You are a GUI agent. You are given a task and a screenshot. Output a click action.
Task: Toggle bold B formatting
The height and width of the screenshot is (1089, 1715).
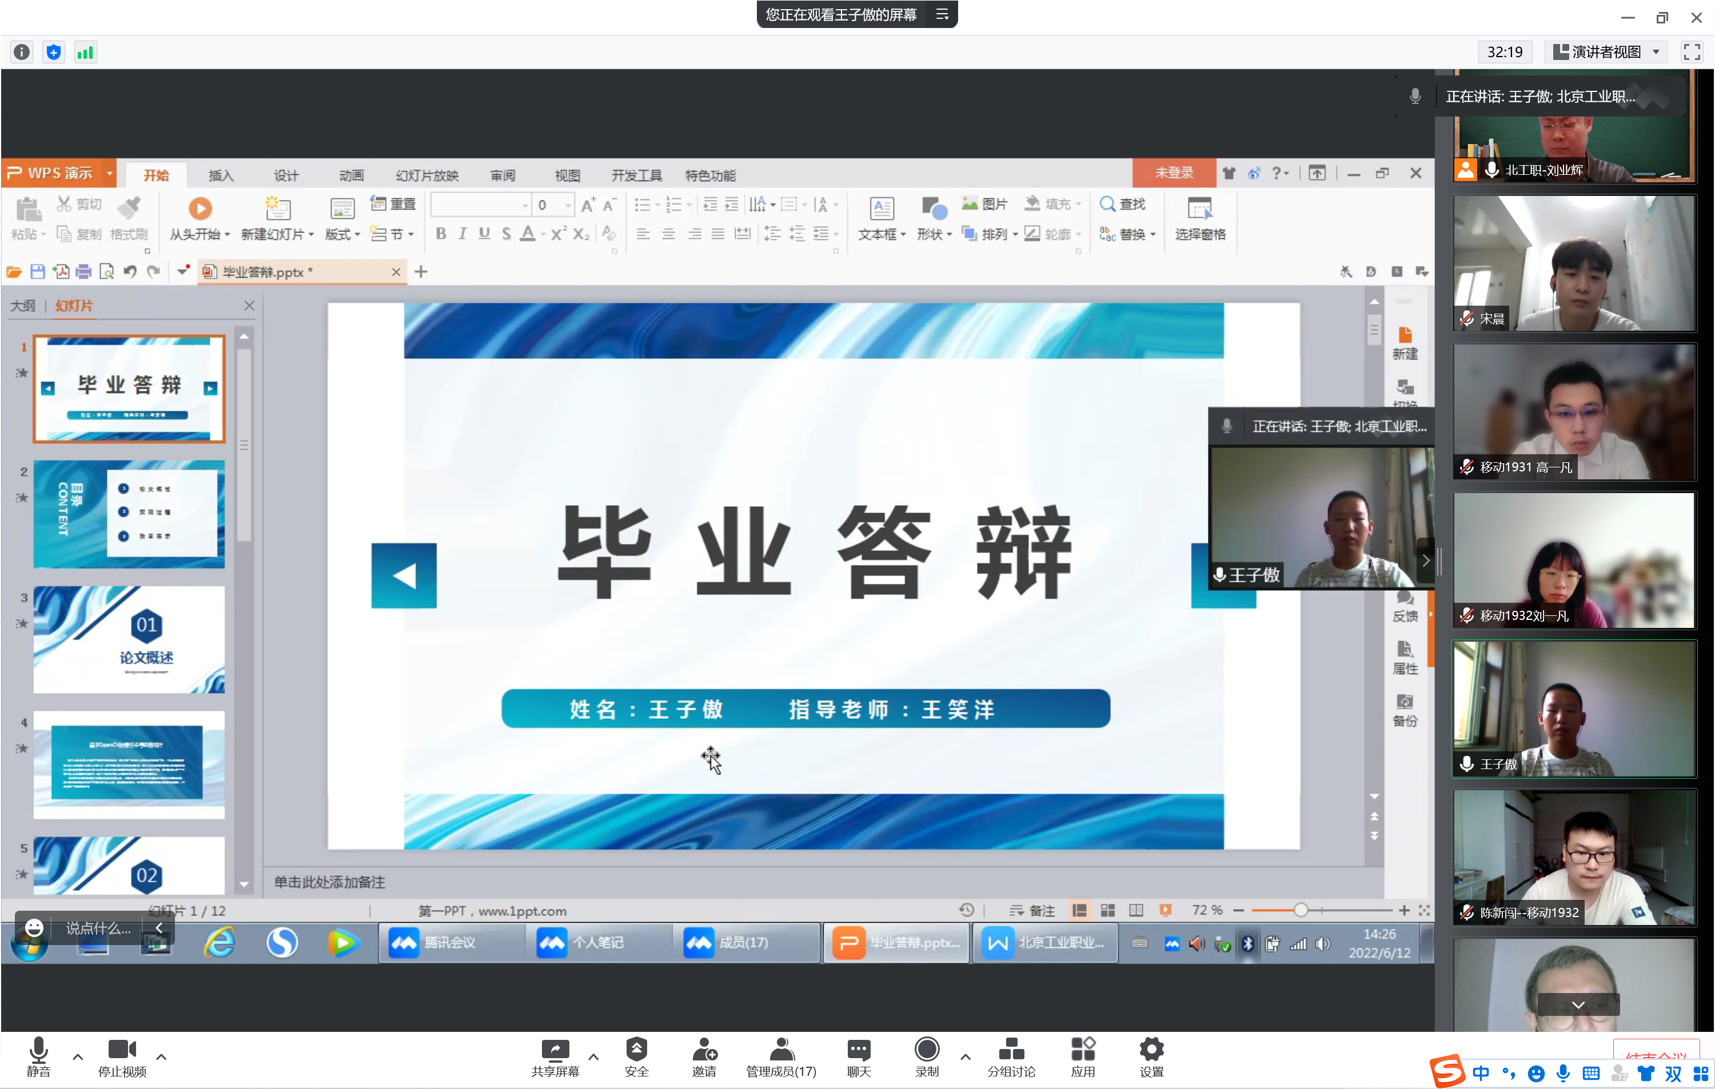(x=441, y=234)
